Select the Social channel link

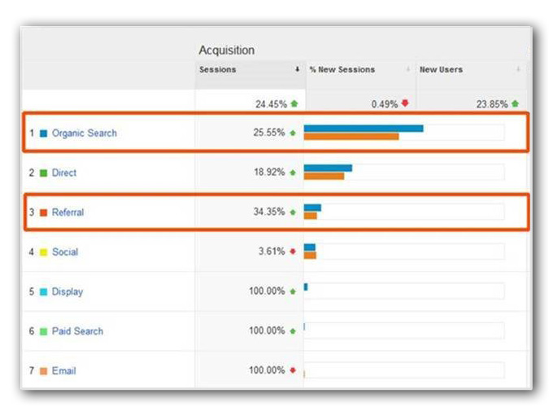pyautogui.click(x=65, y=252)
